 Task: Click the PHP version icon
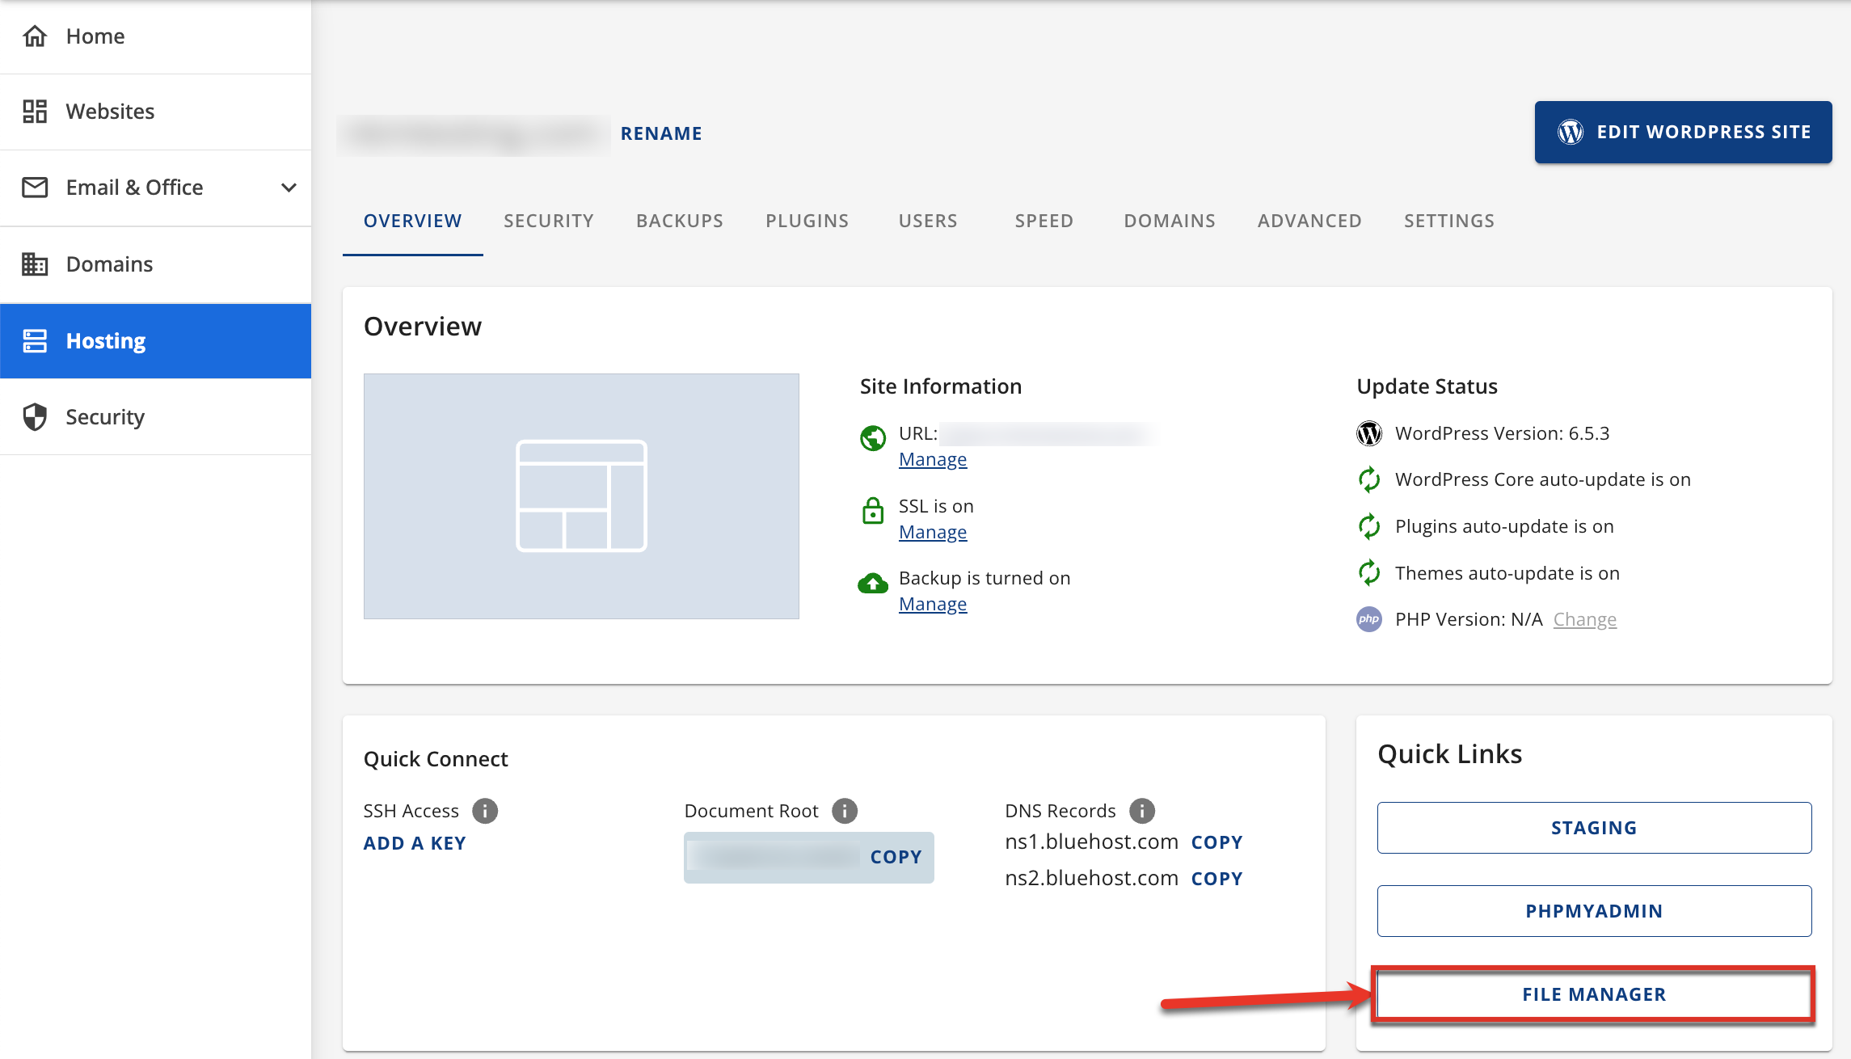(1368, 619)
